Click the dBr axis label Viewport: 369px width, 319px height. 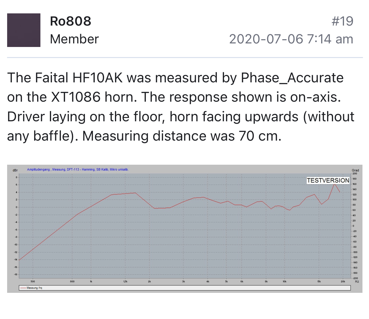coord(15,170)
